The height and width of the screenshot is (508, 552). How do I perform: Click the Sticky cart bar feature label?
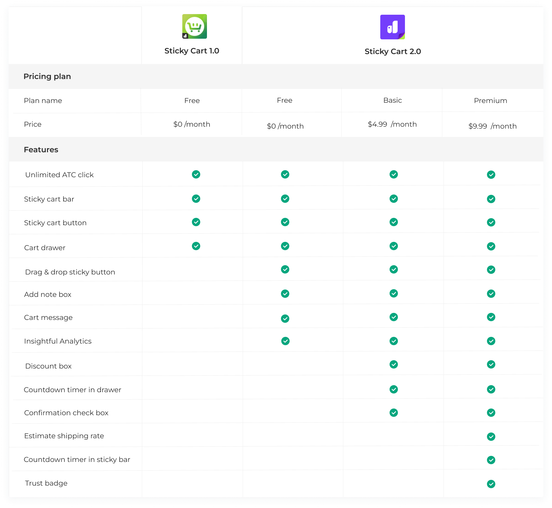tap(49, 199)
